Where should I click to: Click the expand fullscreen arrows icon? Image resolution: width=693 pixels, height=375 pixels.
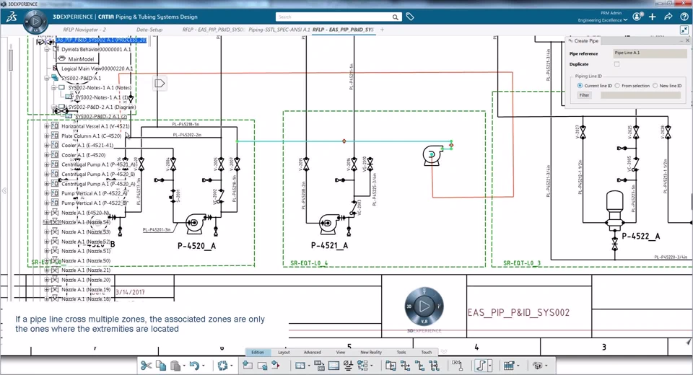pyautogui.click(x=684, y=30)
